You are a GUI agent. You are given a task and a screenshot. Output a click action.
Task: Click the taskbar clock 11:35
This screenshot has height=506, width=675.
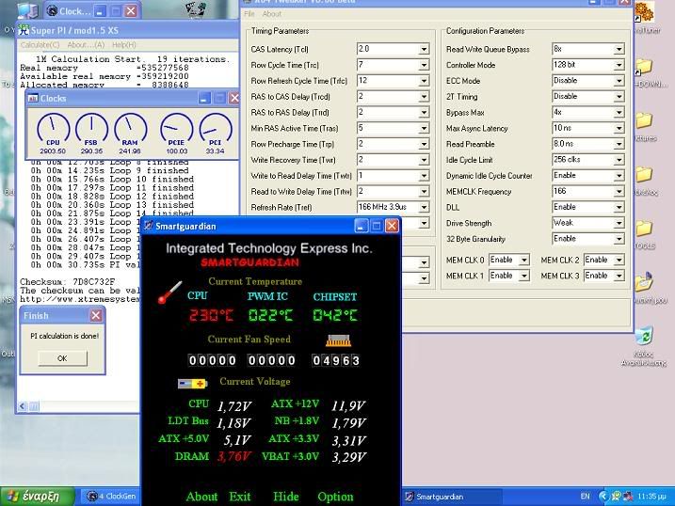point(651,497)
